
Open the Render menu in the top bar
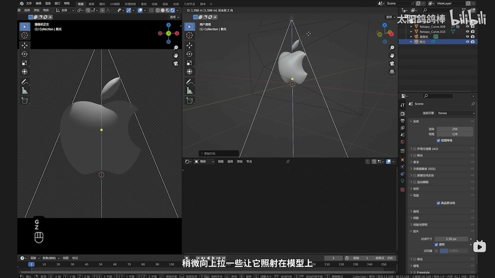[x=48, y=3]
